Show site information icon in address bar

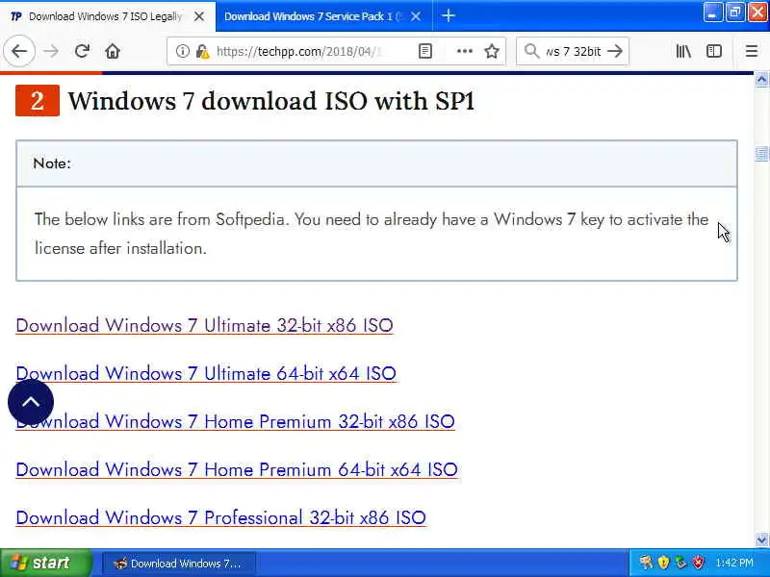[x=182, y=51]
